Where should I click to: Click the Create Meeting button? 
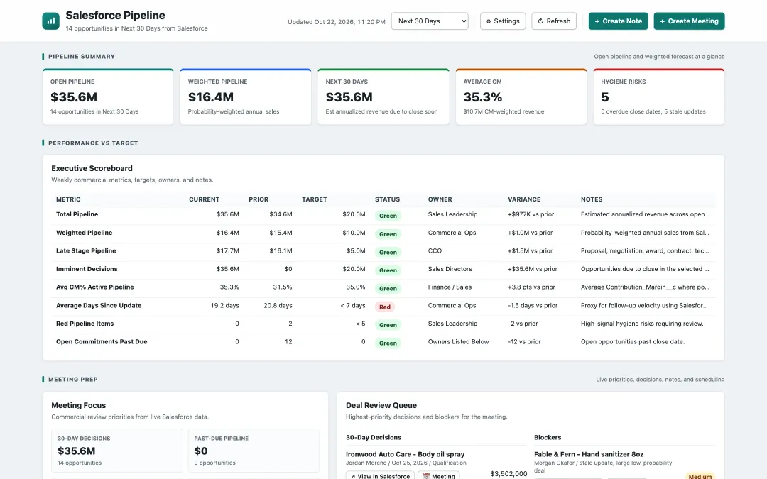[x=689, y=21]
